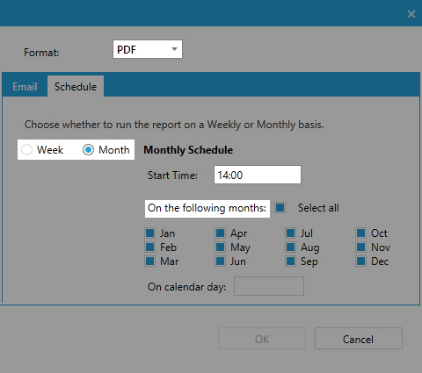Click the Cancel button
Screen dimensions: 422x373
coord(359,339)
